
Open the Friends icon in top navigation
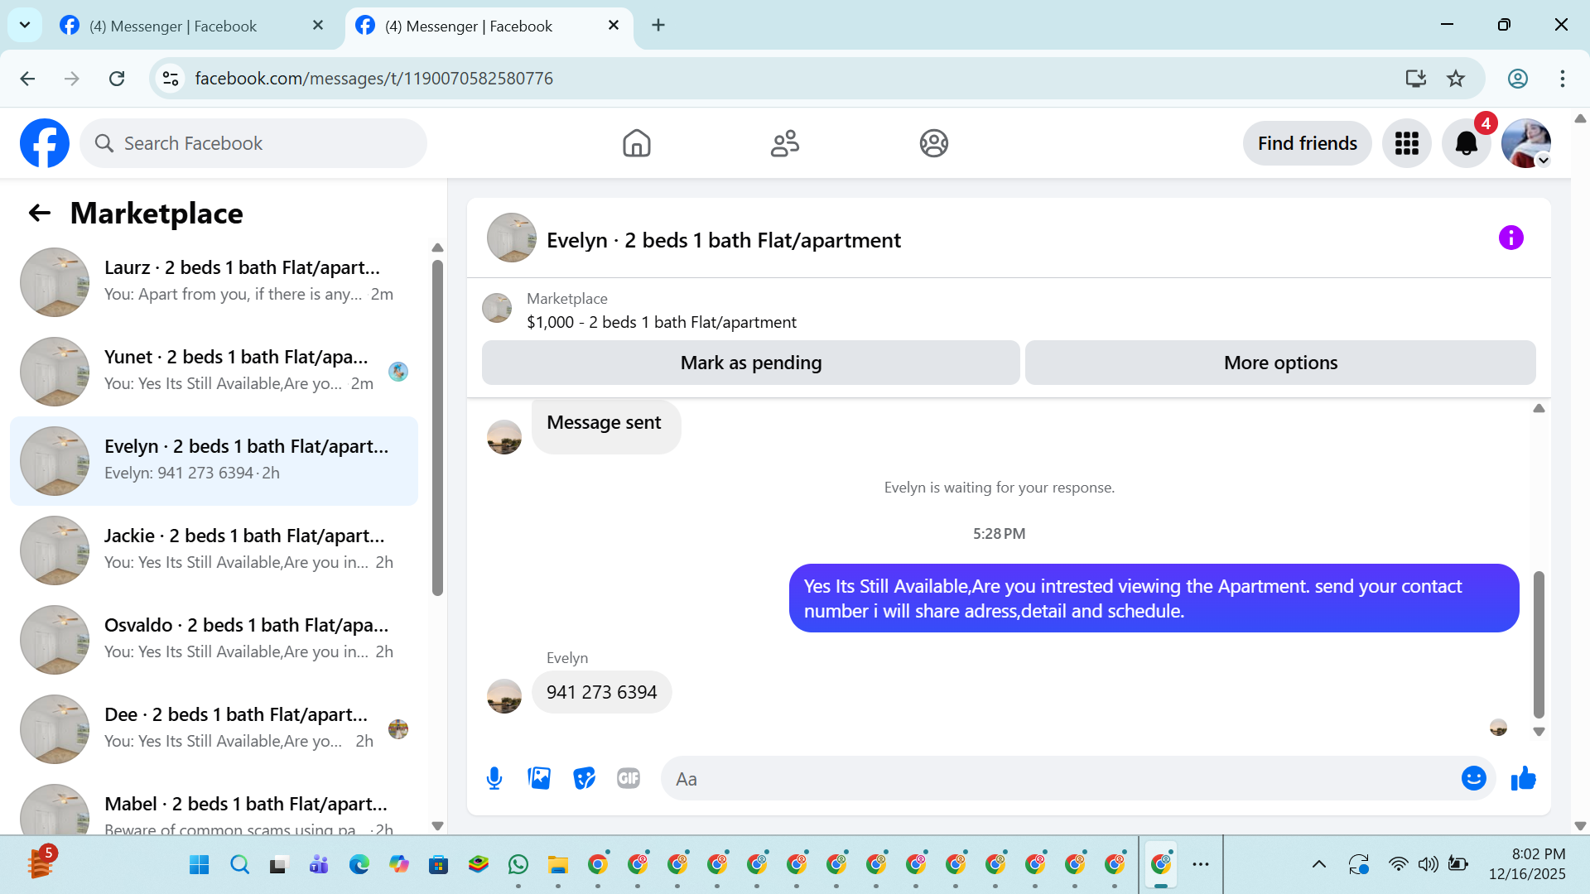pyautogui.click(x=784, y=143)
